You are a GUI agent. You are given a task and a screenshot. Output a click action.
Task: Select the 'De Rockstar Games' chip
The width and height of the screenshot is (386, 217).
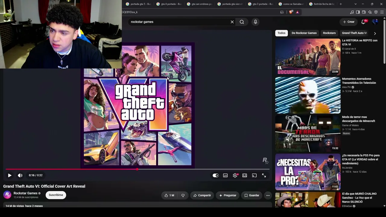304,33
